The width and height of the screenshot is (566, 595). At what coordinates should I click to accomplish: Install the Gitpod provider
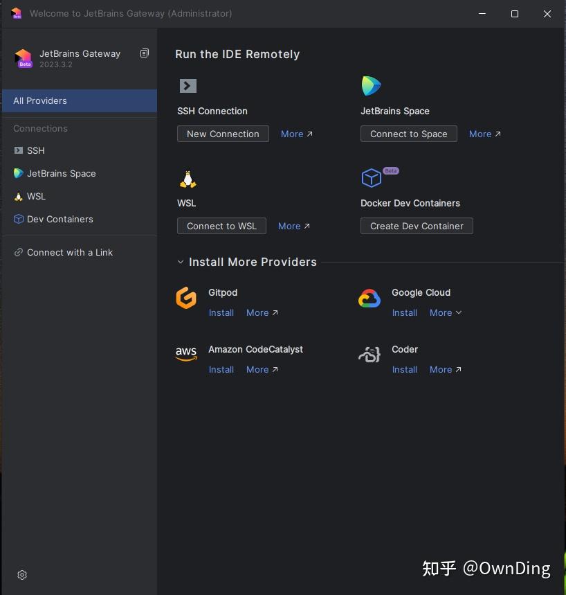pyautogui.click(x=221, y=312)
